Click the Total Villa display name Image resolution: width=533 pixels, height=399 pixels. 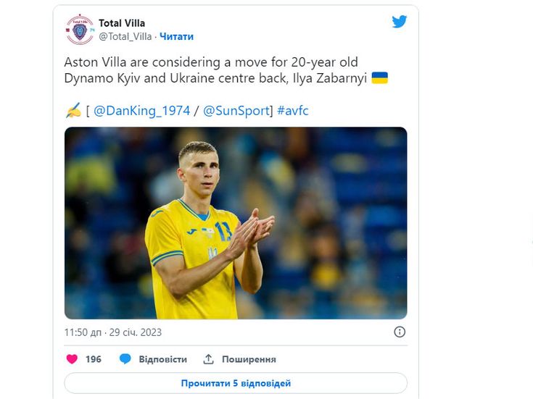pyautogui.click(x=122, y=23)
